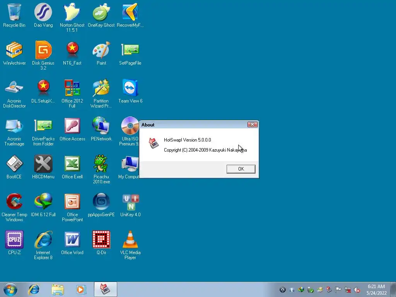Open the clock showing 6:21 AM
This screenshot has height=297, width=396.
click(x=376, y=290)
